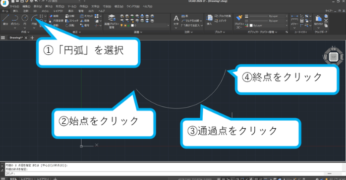
Task: Expand the ポリライン dropdown arrow
Action: [x=15, y=28]
